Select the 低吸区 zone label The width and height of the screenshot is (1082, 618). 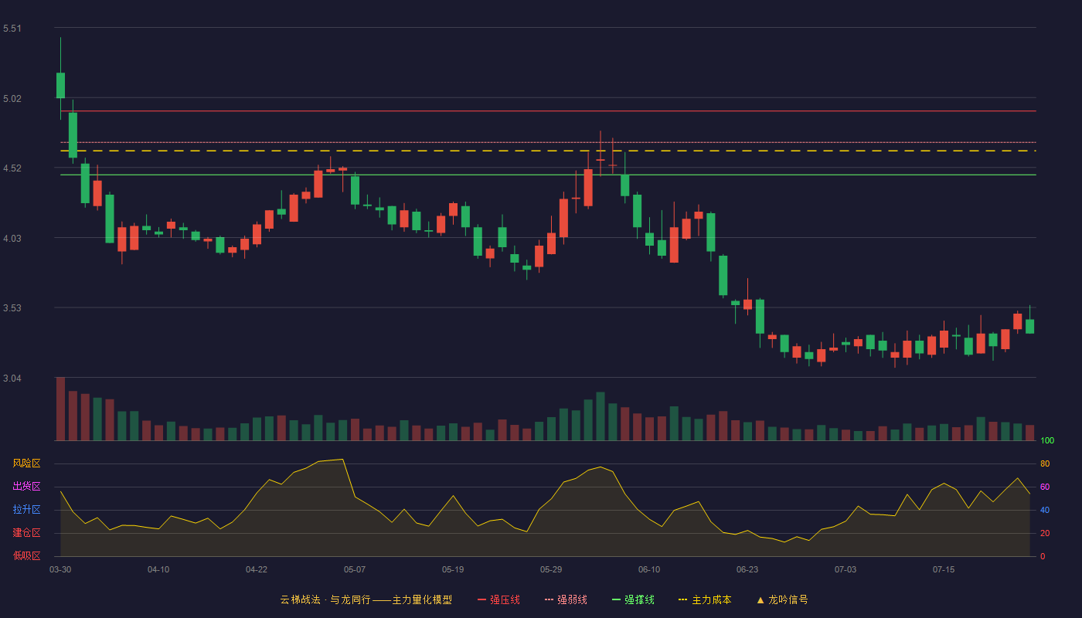(x=26, y=555)
